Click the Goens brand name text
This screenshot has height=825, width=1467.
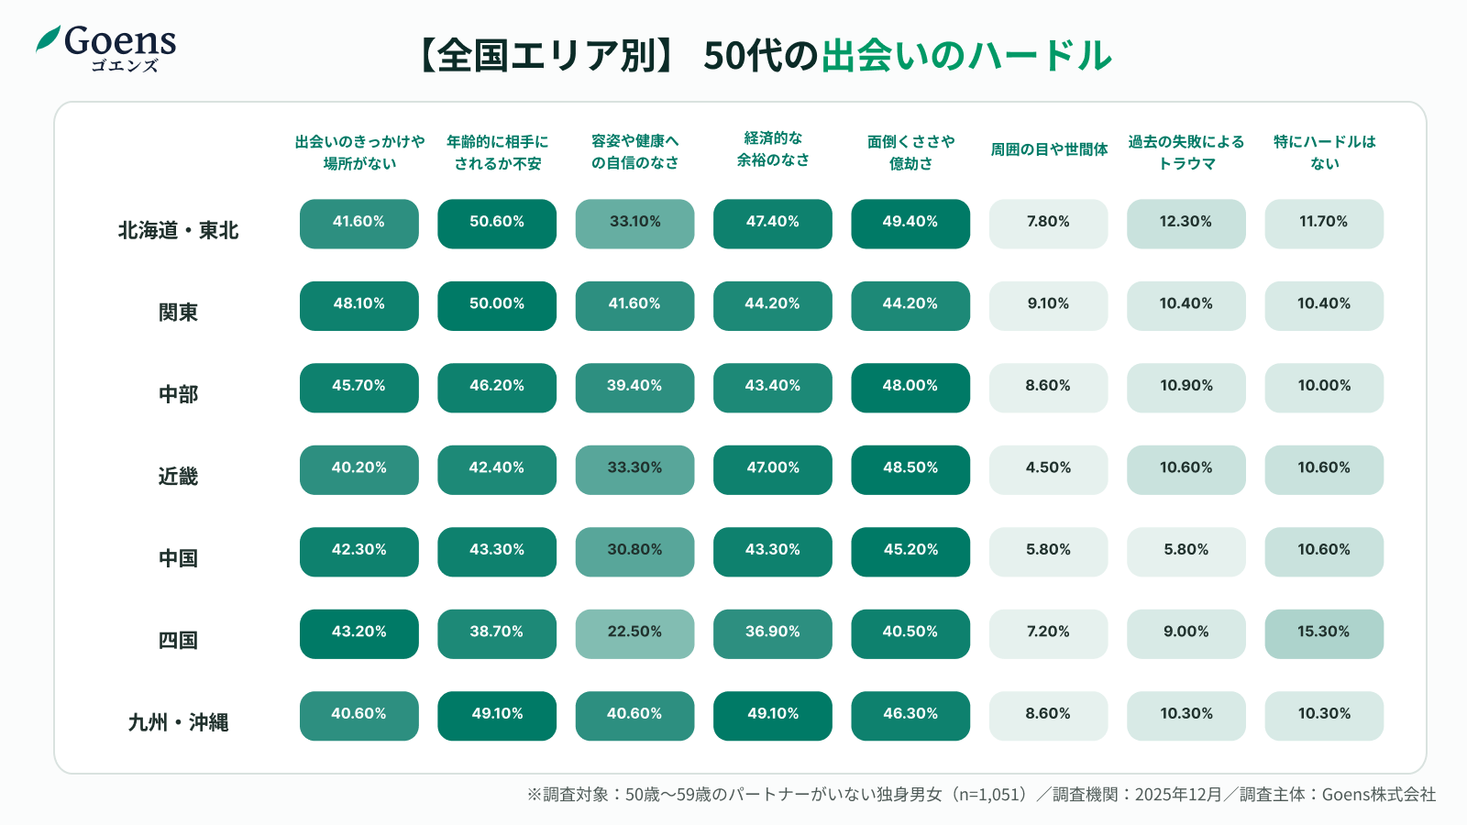click(x=120, y=41)
